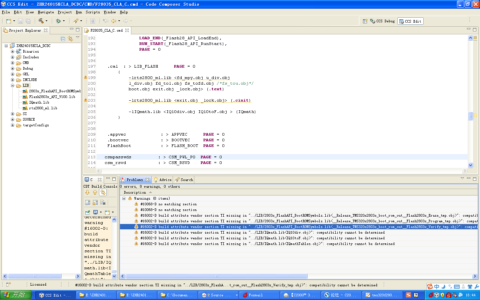Open the Build hammer dropdown arrow
The image size is (480, 300).
click(46, 21)
